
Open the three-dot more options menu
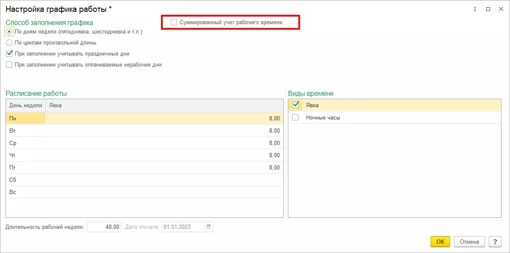(x=474, y=9)
